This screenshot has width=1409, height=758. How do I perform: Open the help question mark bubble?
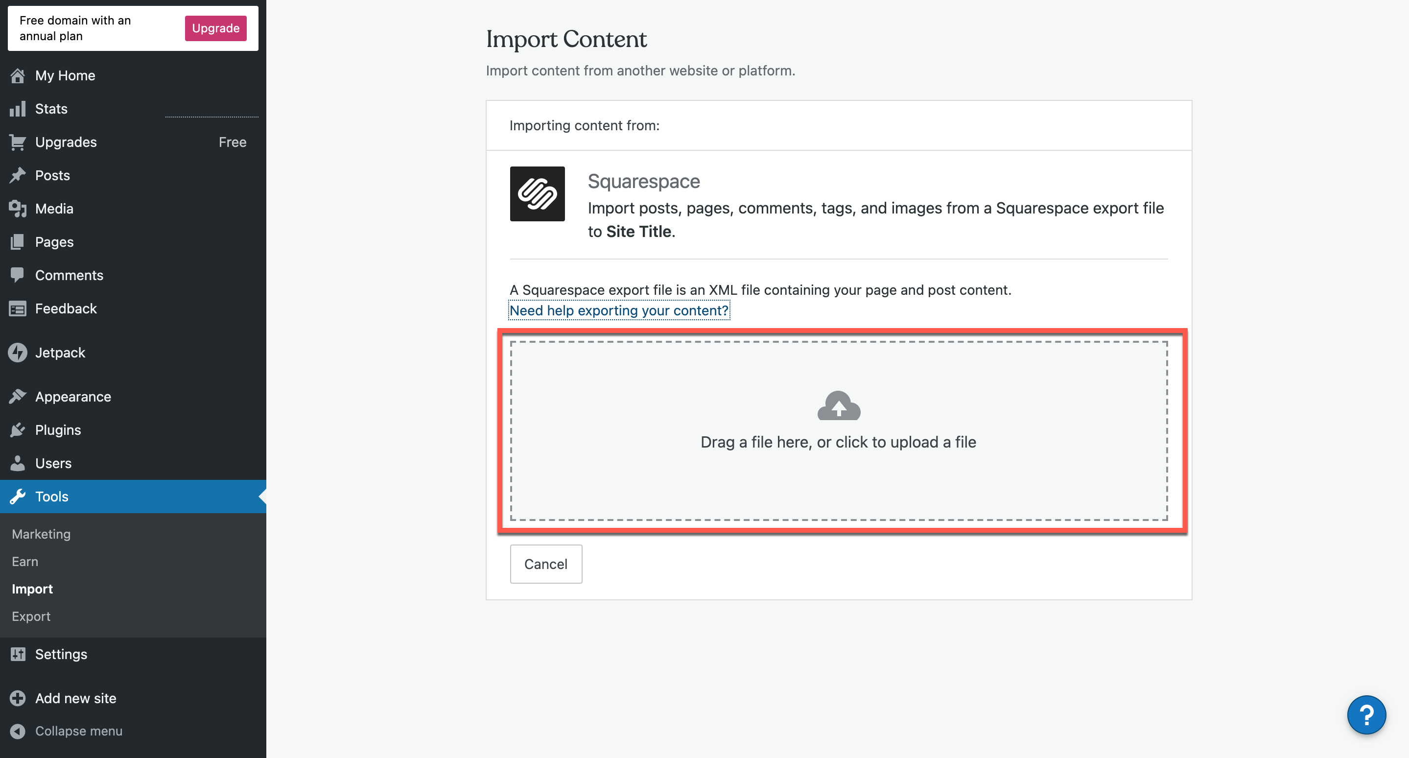coord(1366,715)
